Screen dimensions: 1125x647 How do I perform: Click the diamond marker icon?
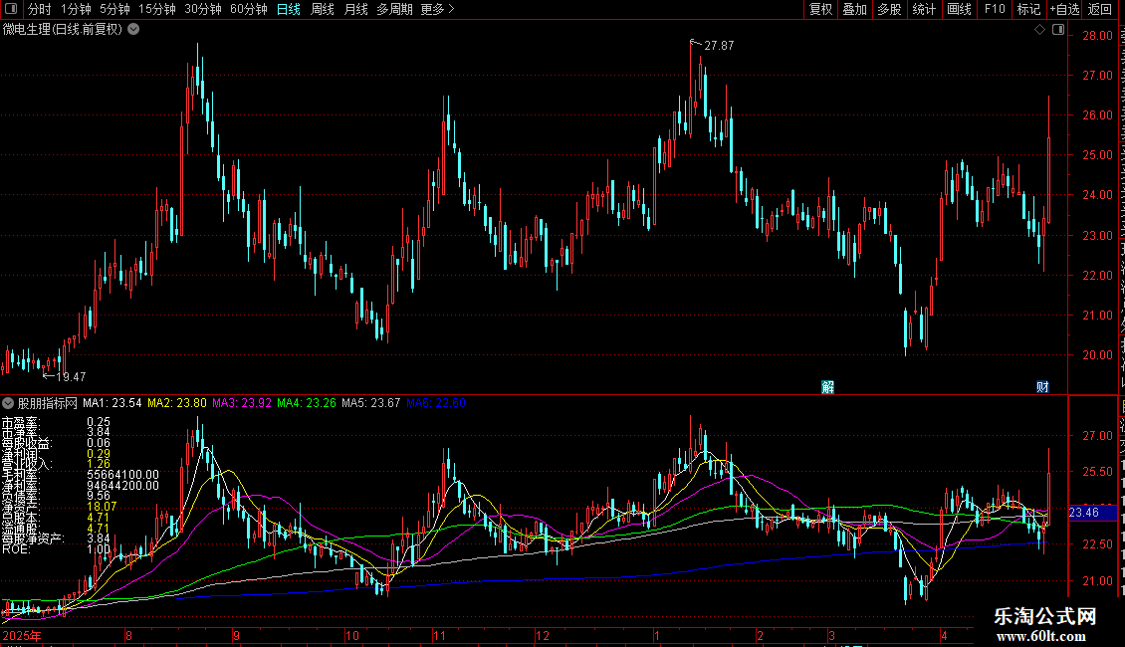point(1039,30)
